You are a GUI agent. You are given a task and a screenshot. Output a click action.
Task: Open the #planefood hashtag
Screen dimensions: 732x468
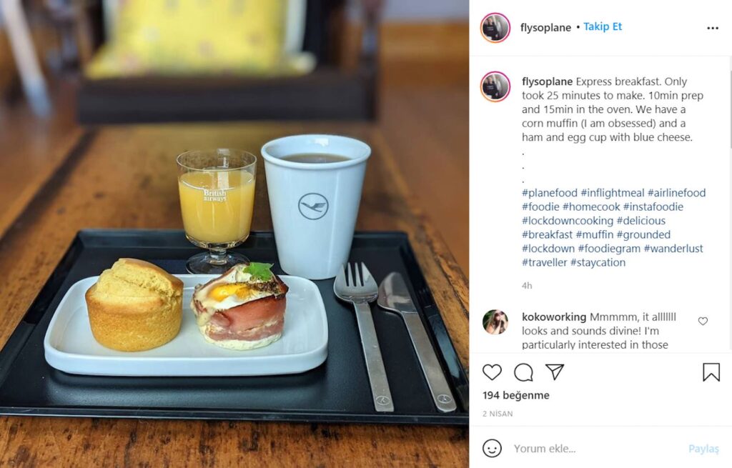pos(550,193)
